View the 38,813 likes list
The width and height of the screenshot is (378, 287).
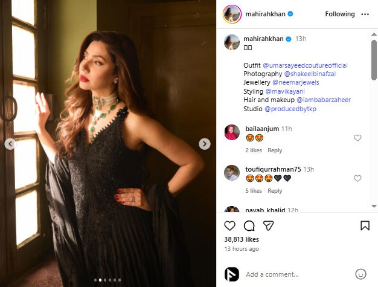point(240,239)
